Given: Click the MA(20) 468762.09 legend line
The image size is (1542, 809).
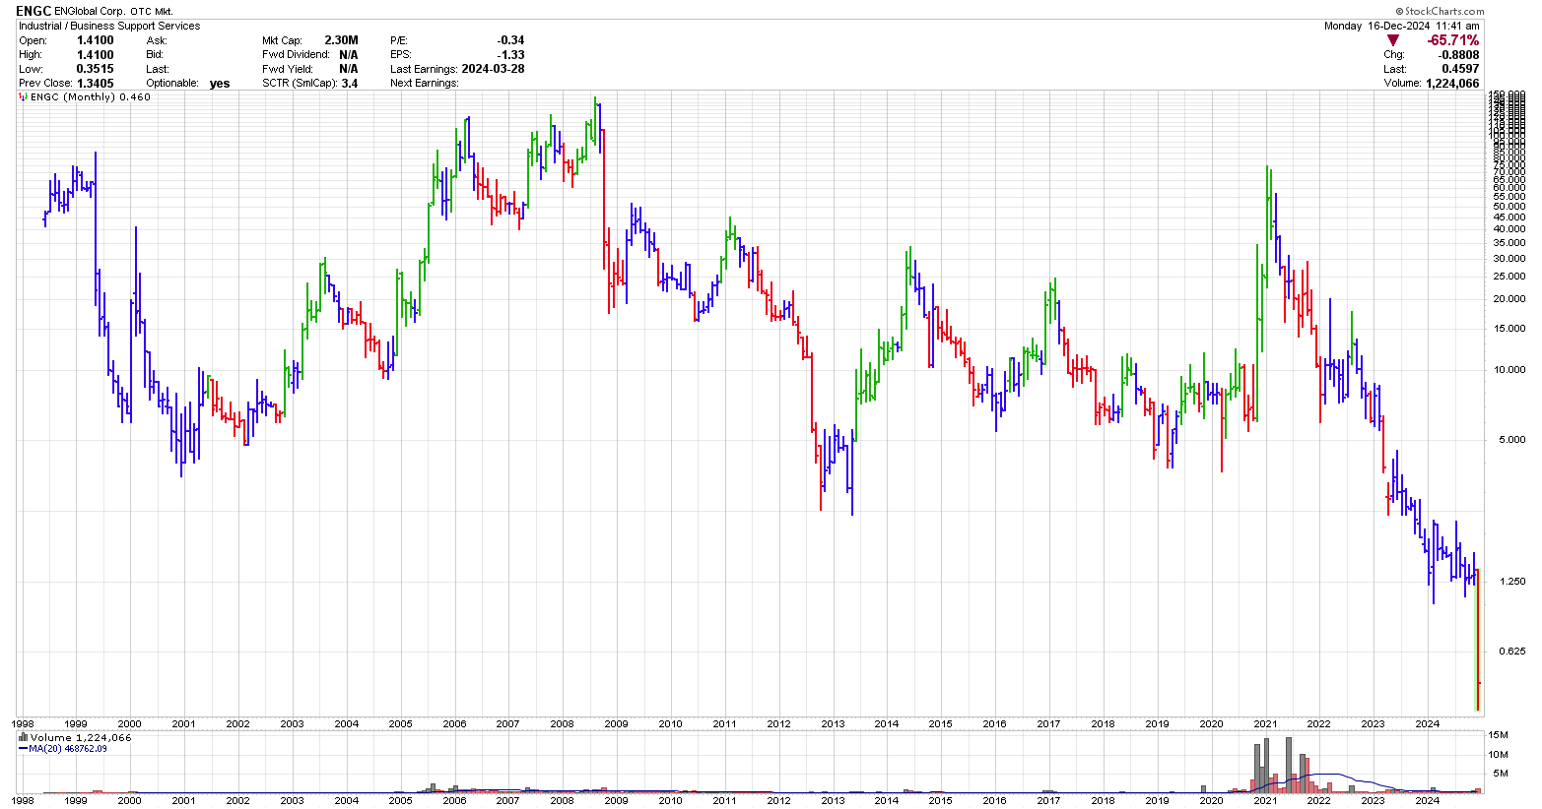Looking at the screenshot, I should tap(62, 749).
